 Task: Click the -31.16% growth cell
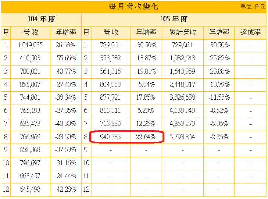[x=66, y=163]
